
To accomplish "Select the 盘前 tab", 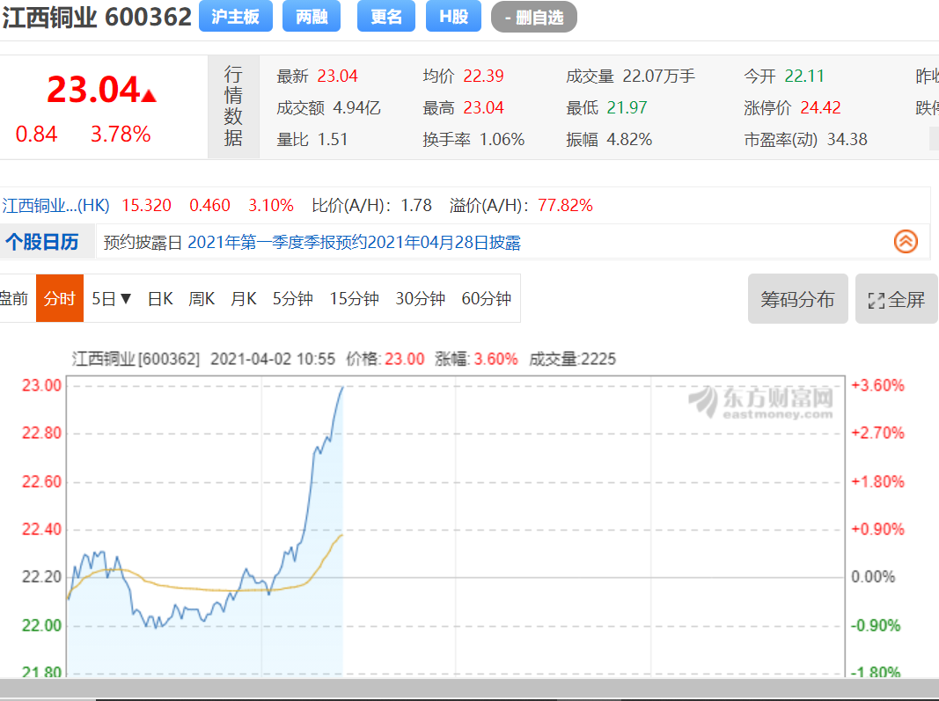I will (x=13, y=298).
